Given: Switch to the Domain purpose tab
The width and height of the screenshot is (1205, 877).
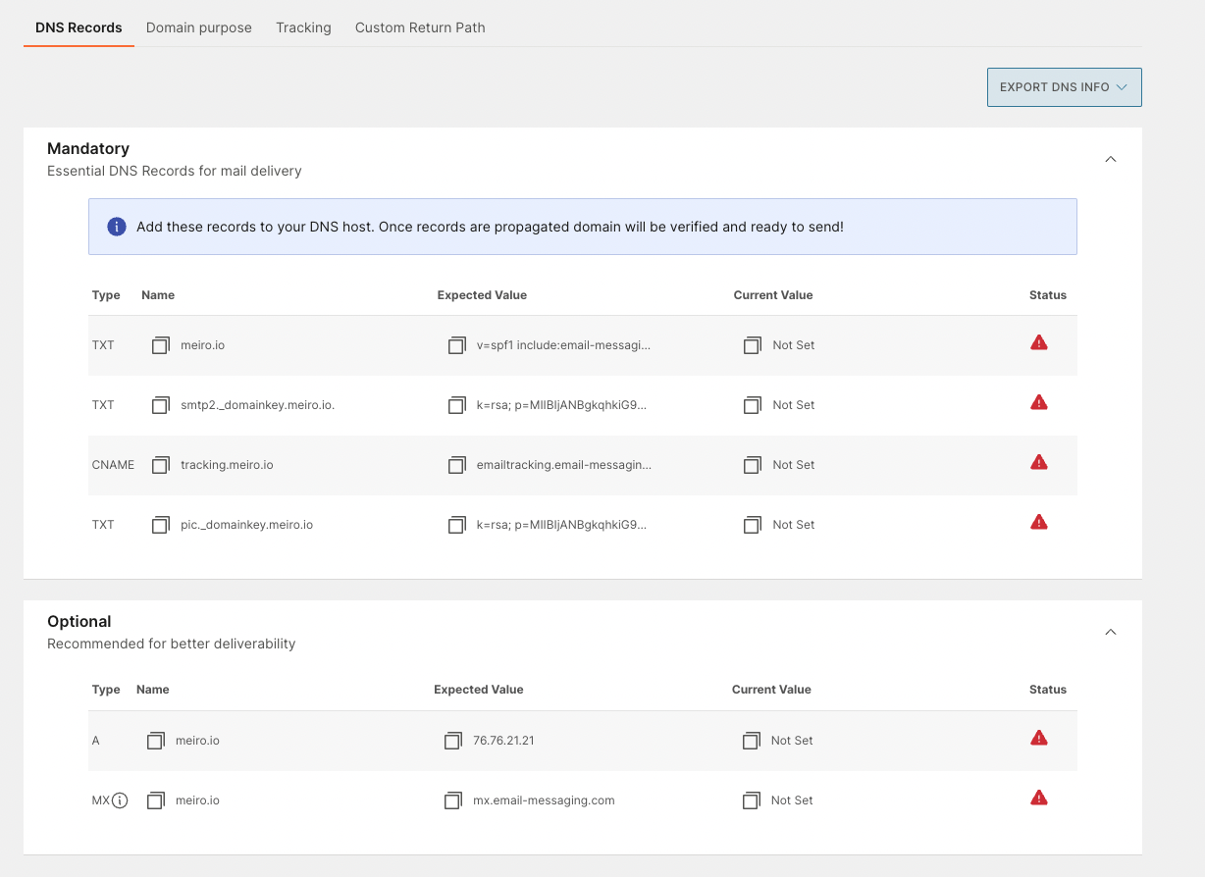Looking at the screenshot, I should pos(198,27).
